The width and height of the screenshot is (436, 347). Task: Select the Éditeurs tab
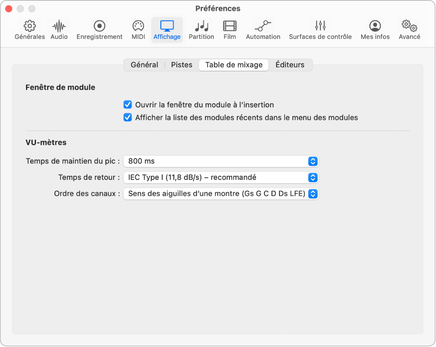290,65
